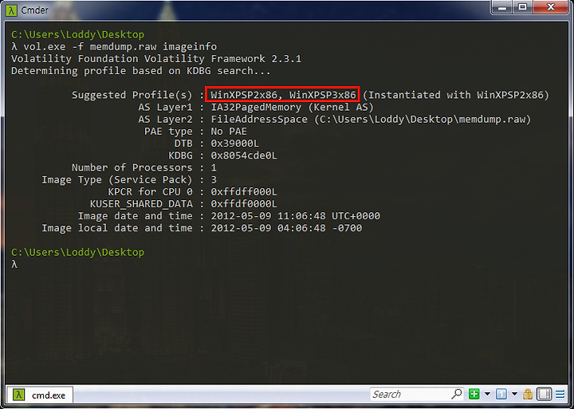Viewport: 574px width, 409px height.
Task: Click the empty lambda prompt at the bottom
Action: point(14,265)
